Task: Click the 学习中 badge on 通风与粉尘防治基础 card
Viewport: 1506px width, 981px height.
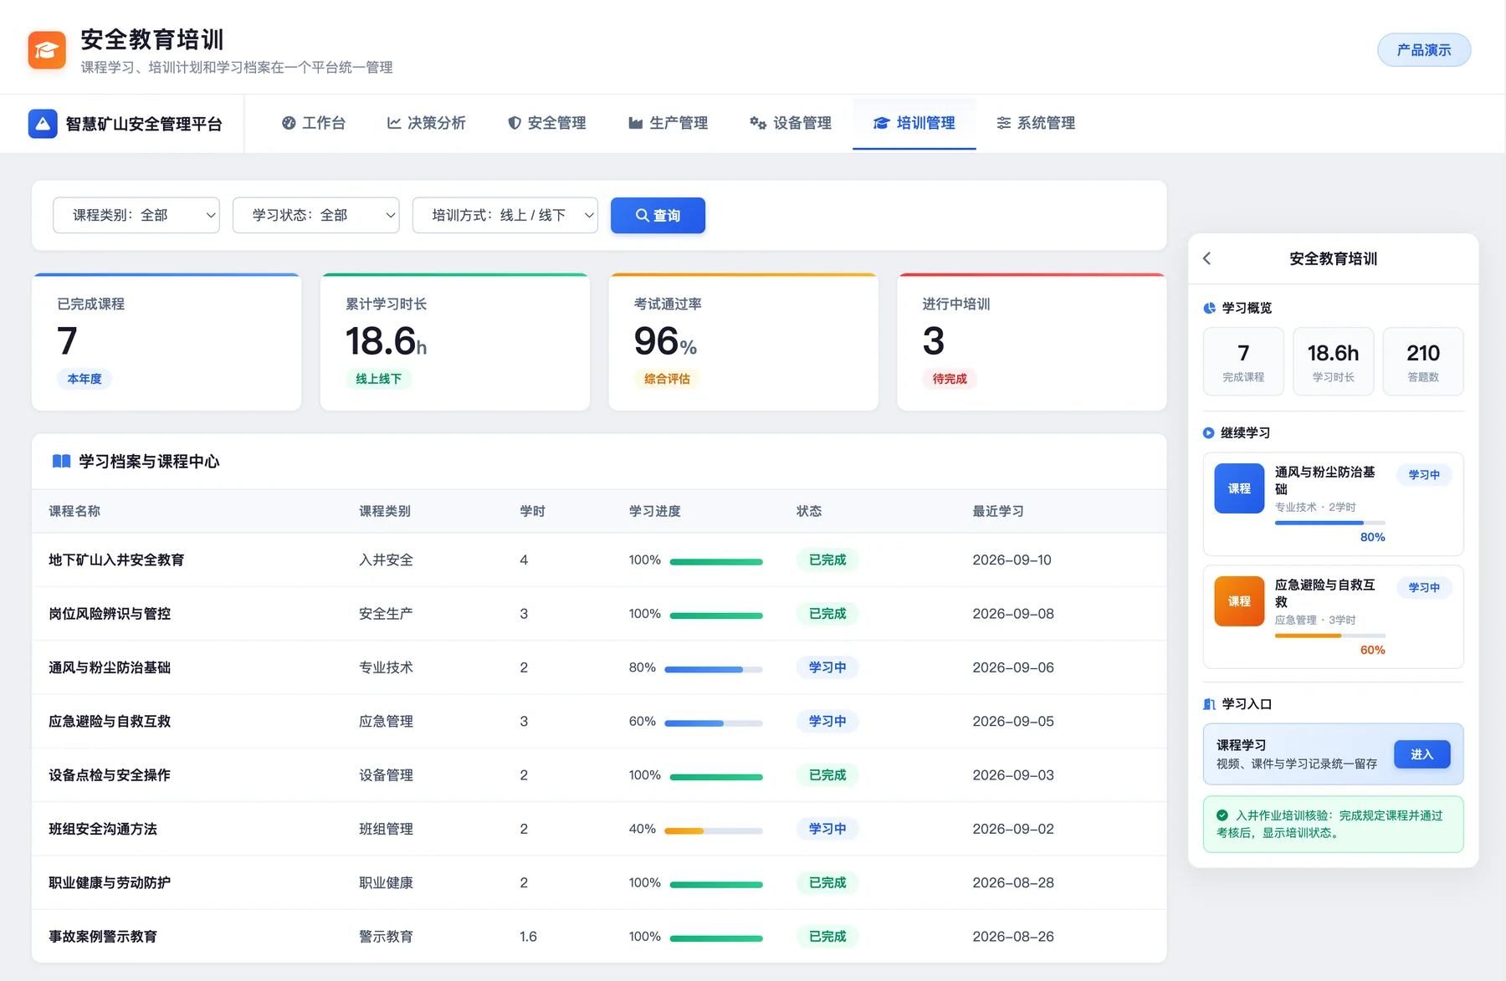Action: tap(1424, 475)
